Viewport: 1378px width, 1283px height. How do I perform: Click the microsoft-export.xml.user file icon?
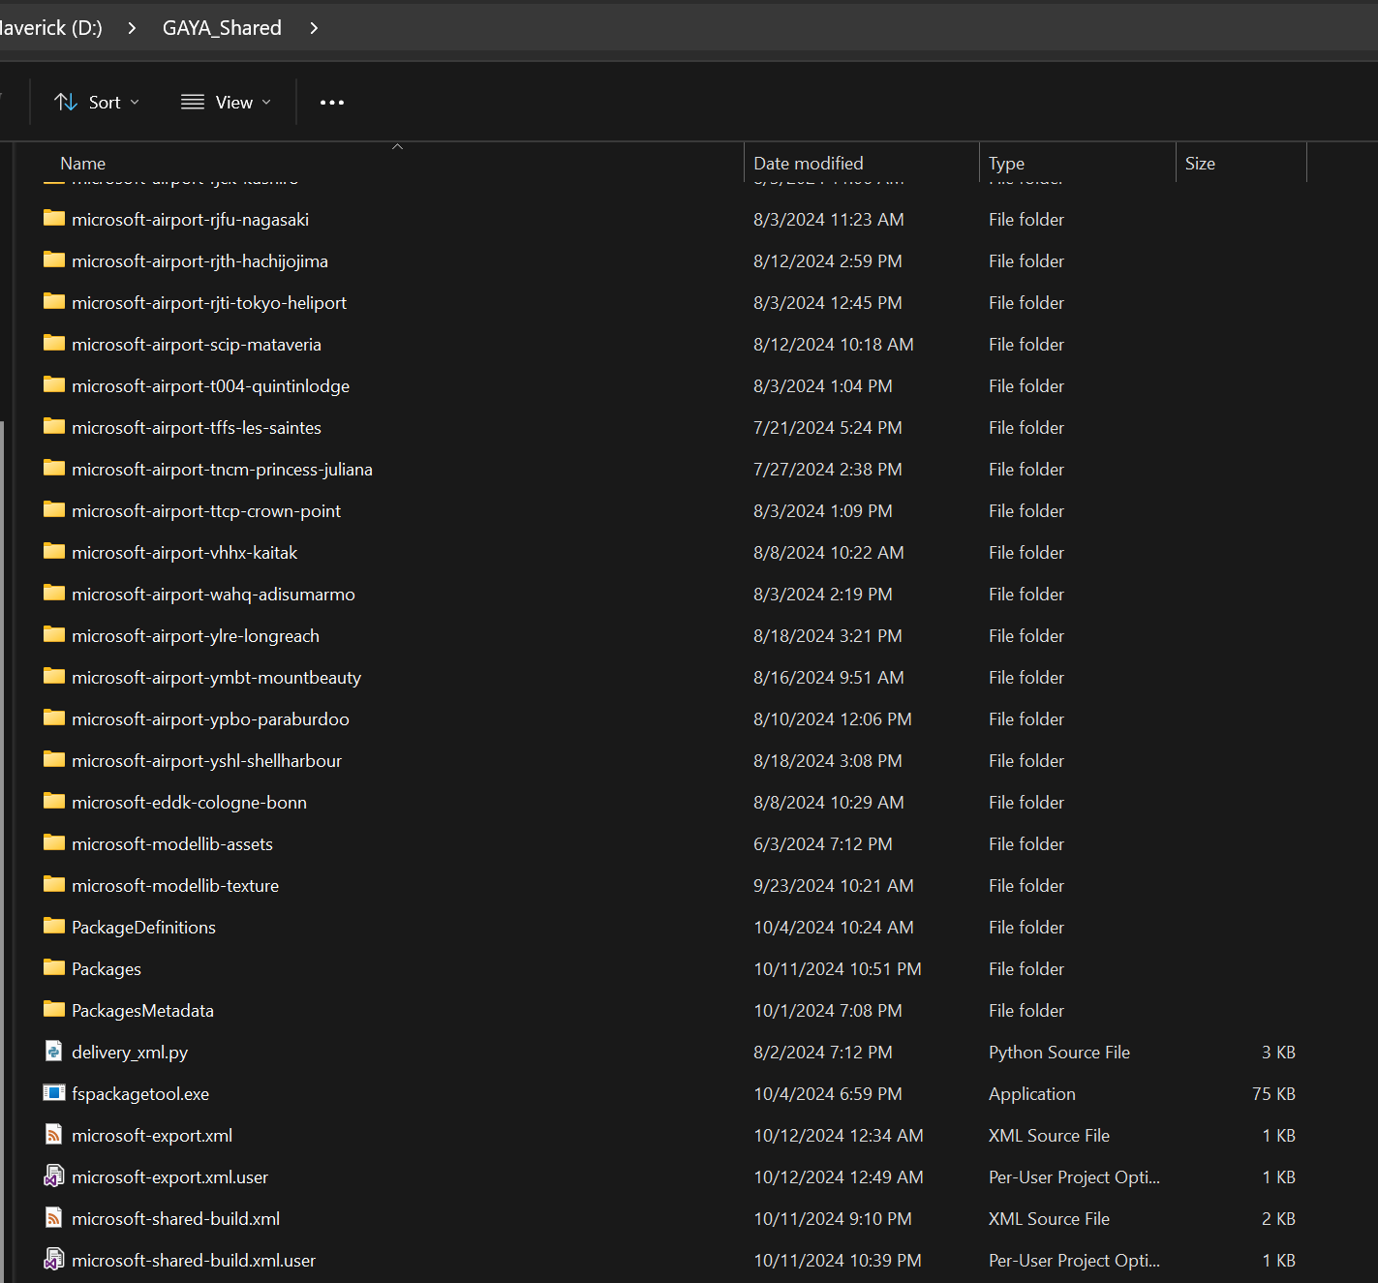(54, 1176)
